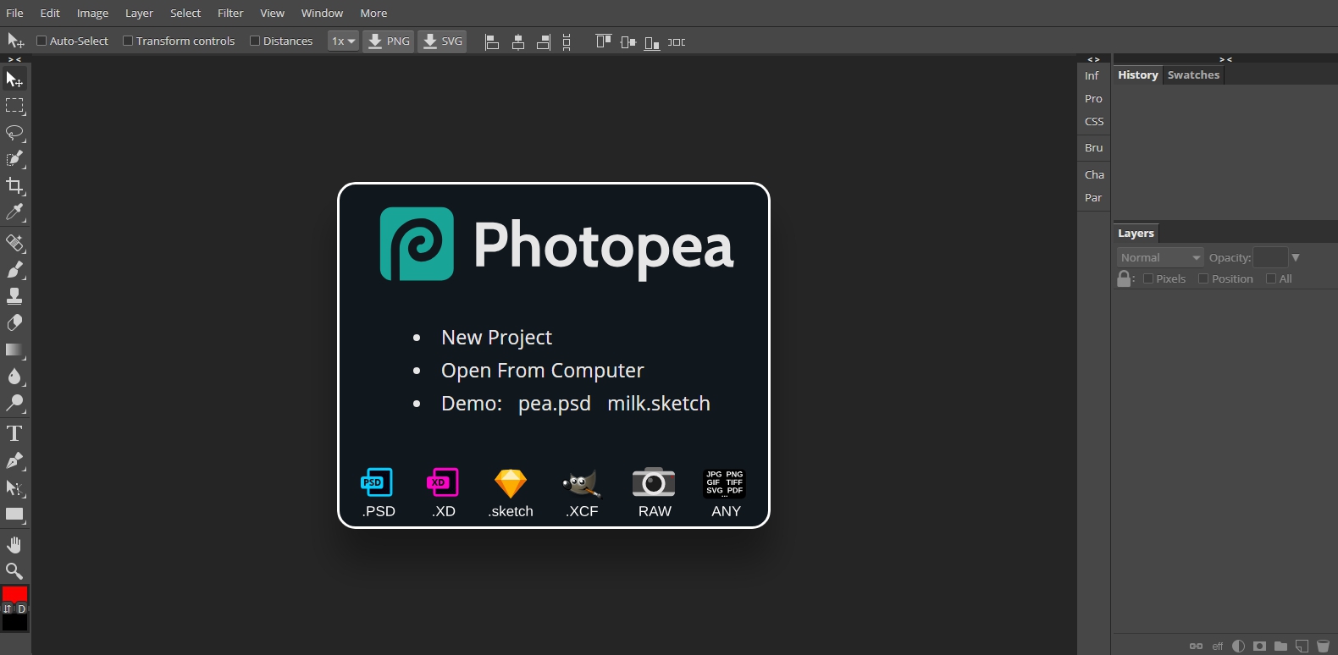
Task: Click the align vertical centers icon
Action: [628, 41]
